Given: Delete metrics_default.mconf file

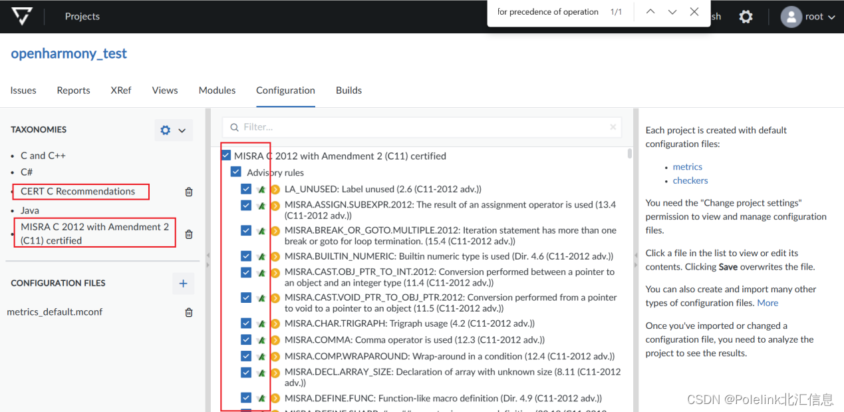Looking at the screenshot, I should click(189, 312).
